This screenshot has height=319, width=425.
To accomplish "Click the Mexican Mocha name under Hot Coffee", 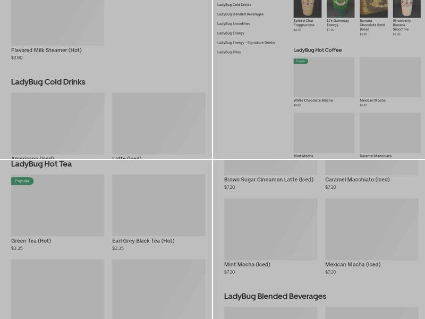I will [372, 100].
